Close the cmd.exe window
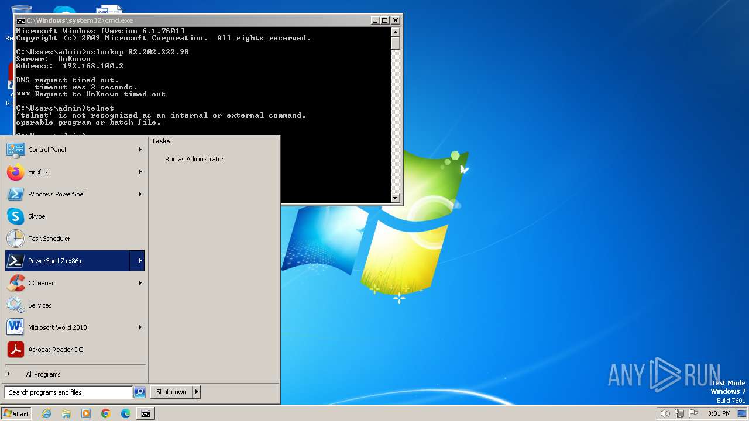This screenshot has height=421, width=749. point(396,20)
